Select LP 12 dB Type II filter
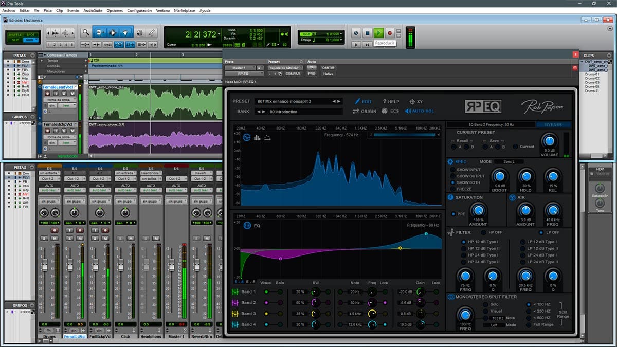The image size is (617, 347). pos(523,248)
